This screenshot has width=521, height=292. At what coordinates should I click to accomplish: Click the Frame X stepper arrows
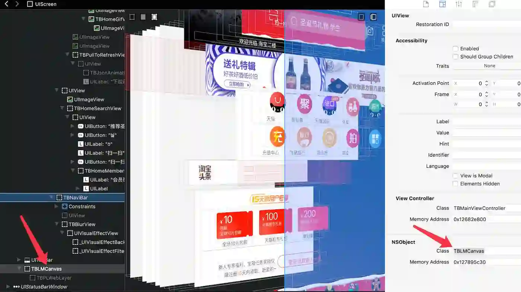click(486, 94)
